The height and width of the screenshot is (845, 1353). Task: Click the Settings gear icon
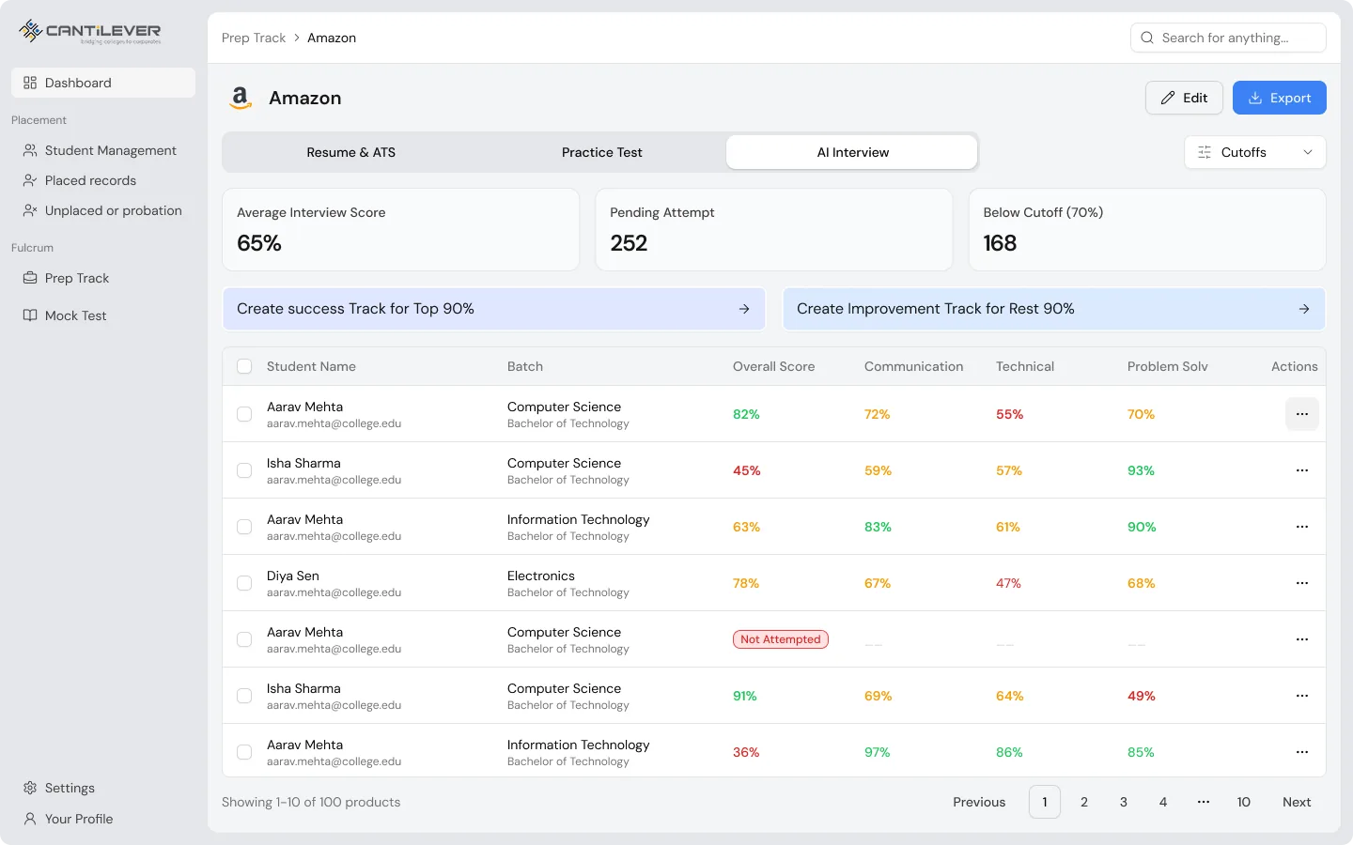coord(30,788)
